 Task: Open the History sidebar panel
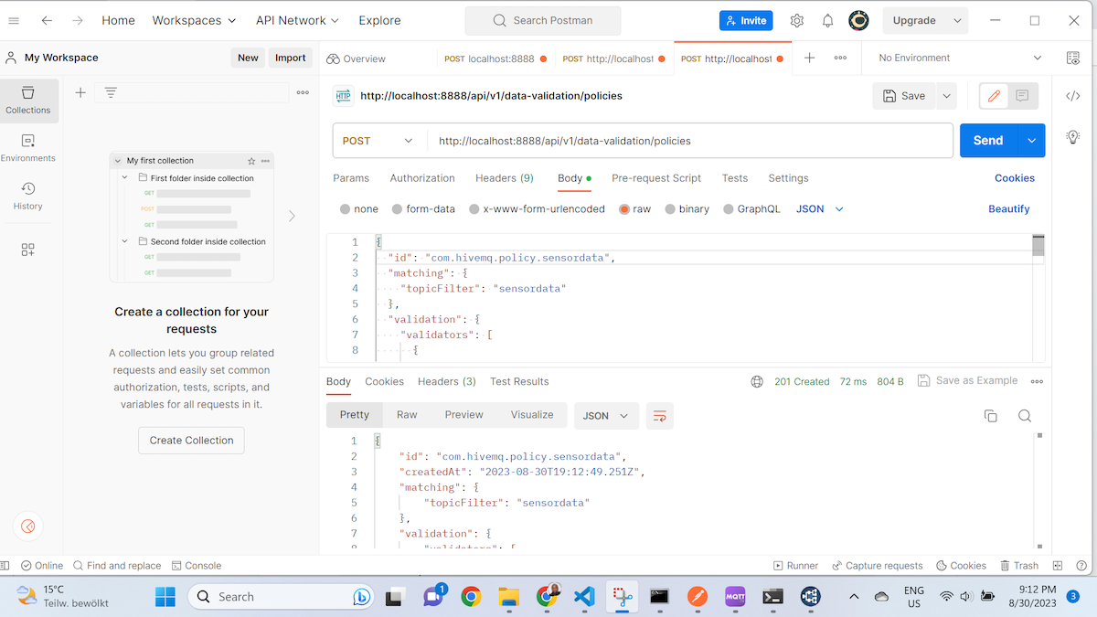click(28, 196)
